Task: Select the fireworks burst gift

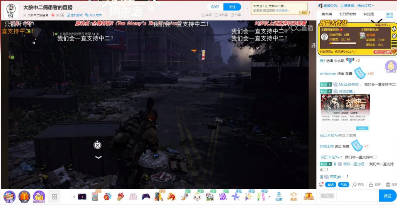Action: coord(248,197)
